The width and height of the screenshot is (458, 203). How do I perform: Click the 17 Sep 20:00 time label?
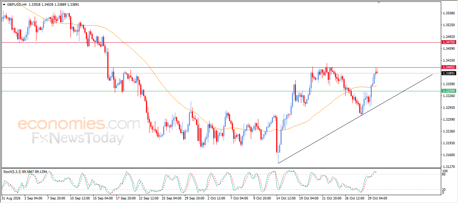(x=126, y=198)
